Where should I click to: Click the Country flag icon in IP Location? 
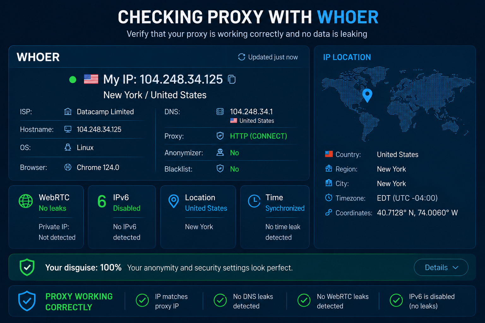tap(329, 154)
